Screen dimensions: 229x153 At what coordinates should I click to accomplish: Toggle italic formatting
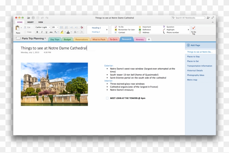pyautogui.click(x=42, y=32)
